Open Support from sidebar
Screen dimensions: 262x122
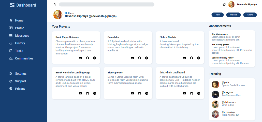click(x=21, y=81)
